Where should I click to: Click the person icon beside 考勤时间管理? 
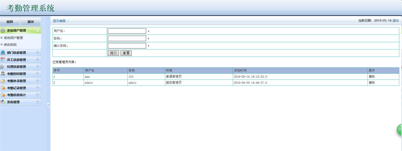pyautogui.click(x=3, y=74)
